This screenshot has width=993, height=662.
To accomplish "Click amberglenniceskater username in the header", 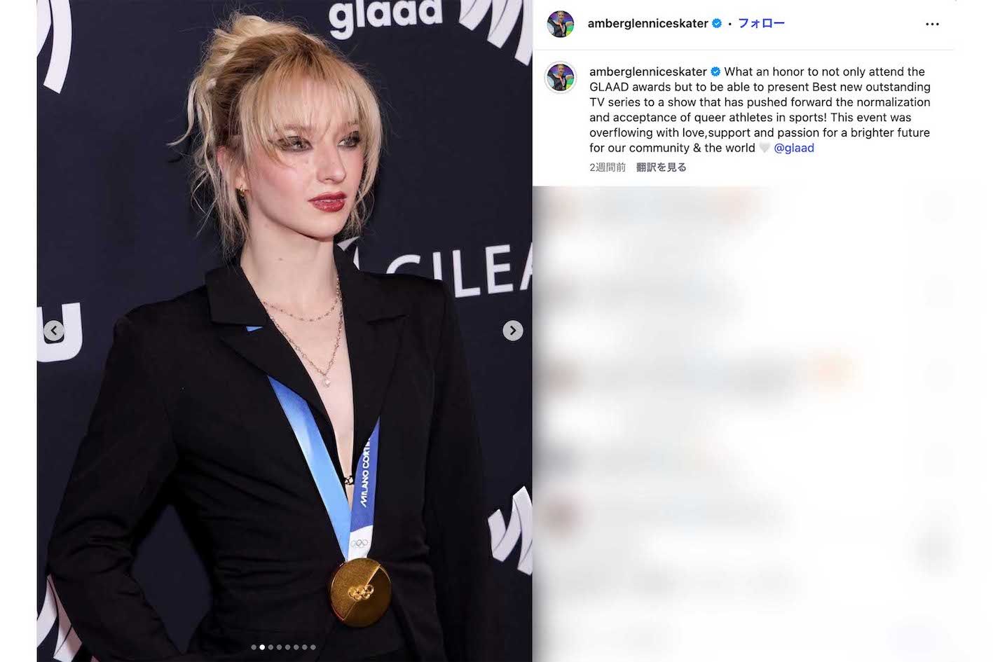I will pos(648,23).
